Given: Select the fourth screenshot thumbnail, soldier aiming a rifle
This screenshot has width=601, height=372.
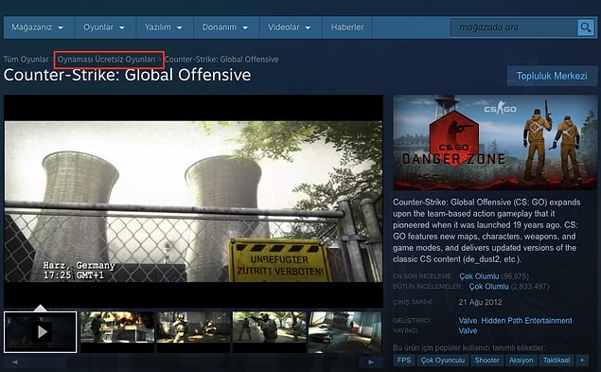Looking at the screenshot, I should coord(270,331).
